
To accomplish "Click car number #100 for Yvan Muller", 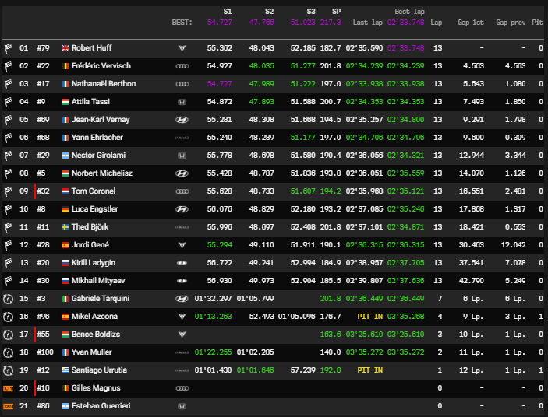I will [45, 352].
